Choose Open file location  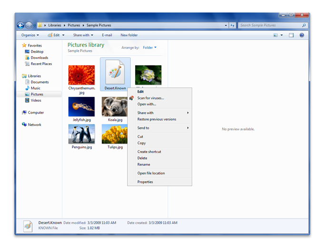[x=160, y=173]
